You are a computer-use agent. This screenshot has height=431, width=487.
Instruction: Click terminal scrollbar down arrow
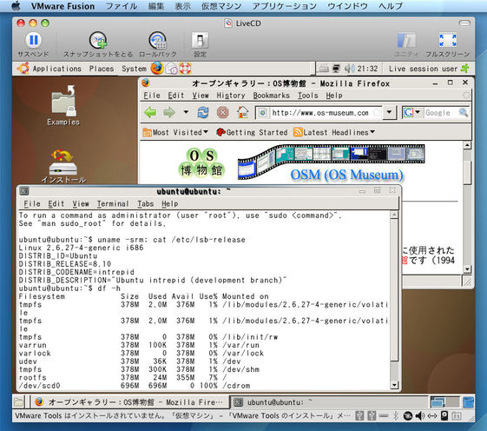point(394,385)
